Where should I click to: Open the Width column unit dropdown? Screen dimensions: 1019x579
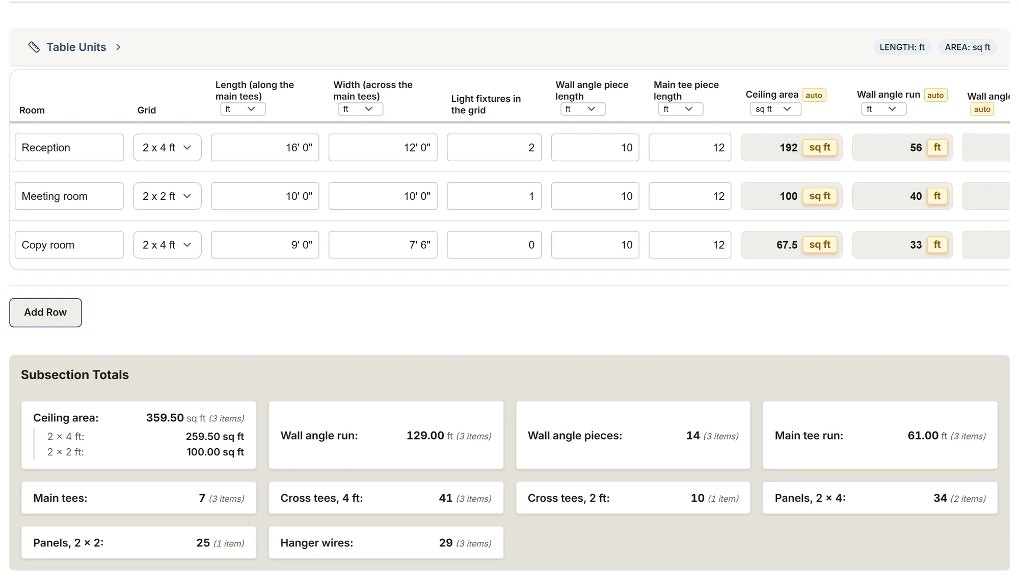click(360, 109)
